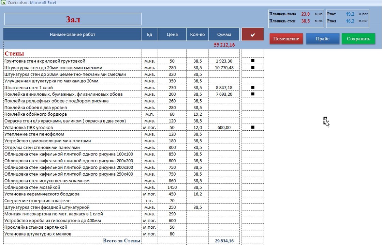Click the Ед column header
This screenshot has height=245, width=382.
pos(150,34)
